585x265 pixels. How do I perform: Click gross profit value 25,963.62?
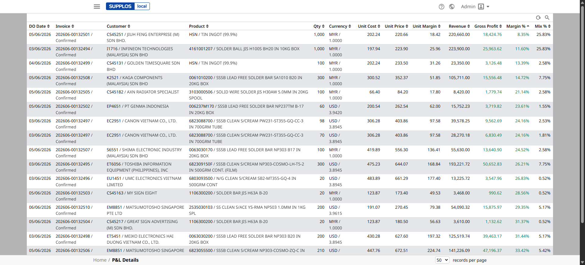(x=492, y=49)
